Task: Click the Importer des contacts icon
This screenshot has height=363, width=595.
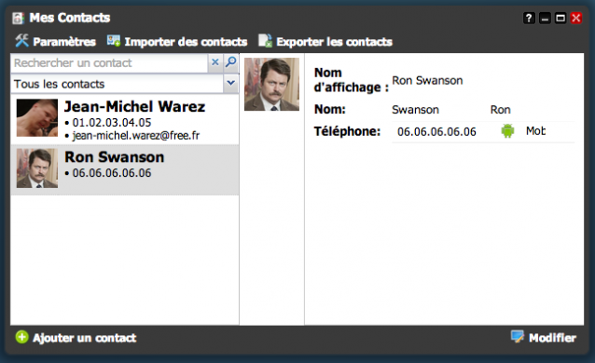Action: (114, 41)
